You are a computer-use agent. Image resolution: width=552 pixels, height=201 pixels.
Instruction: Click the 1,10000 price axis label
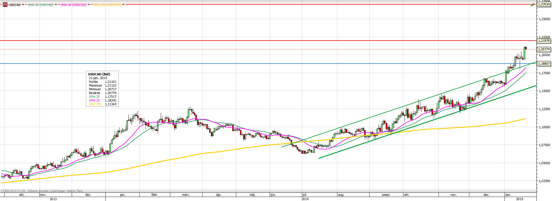coord(544,127)
